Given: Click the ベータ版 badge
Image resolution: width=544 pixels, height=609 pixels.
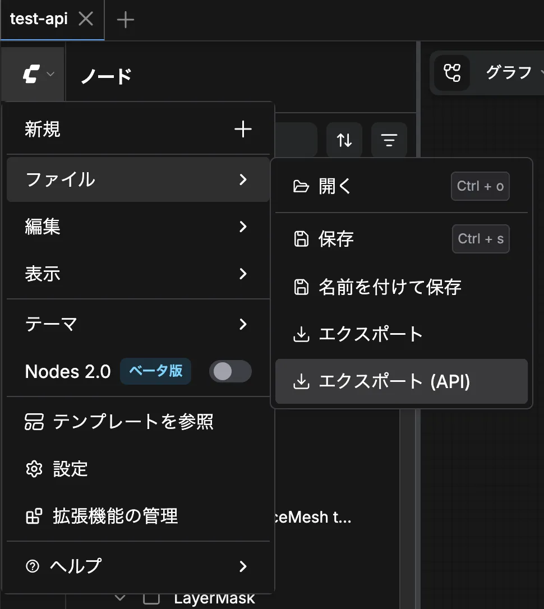Looking at the screenshot, I should point(155,371).
